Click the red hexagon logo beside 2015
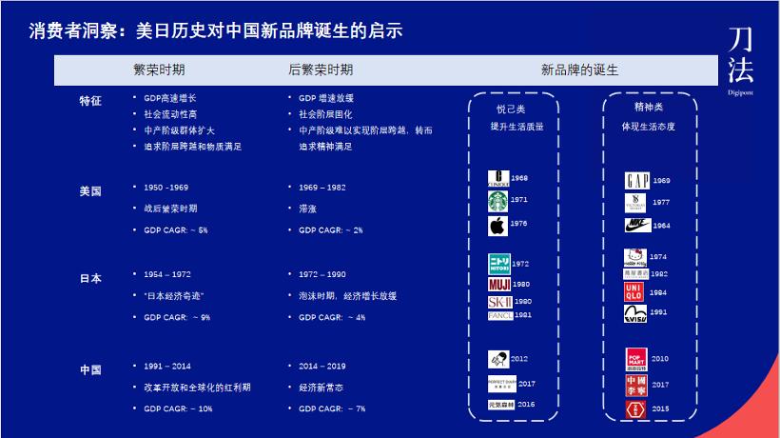The width and height of the screenshot is (780, 438). [635, 409]
